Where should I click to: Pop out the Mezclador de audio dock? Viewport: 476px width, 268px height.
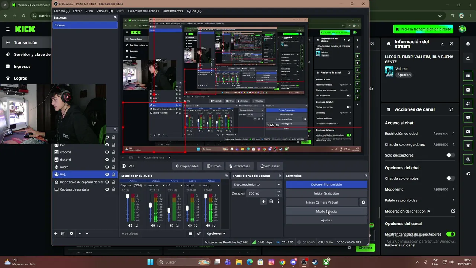226,176
